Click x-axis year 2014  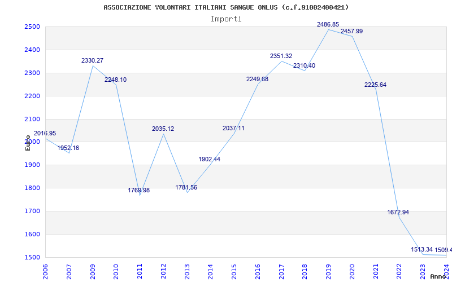pyautogui.click(x=210, y=271)
